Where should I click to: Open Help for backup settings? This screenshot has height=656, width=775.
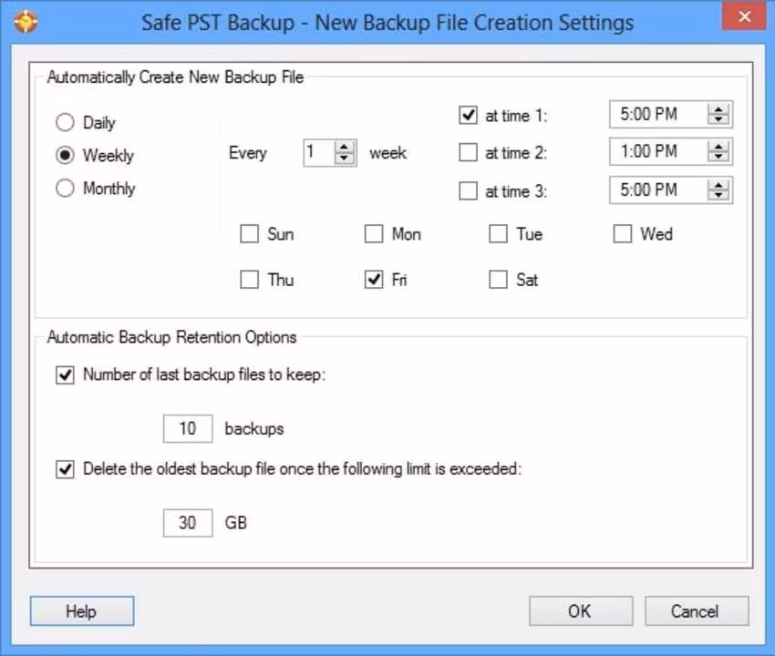coord(81,611)
